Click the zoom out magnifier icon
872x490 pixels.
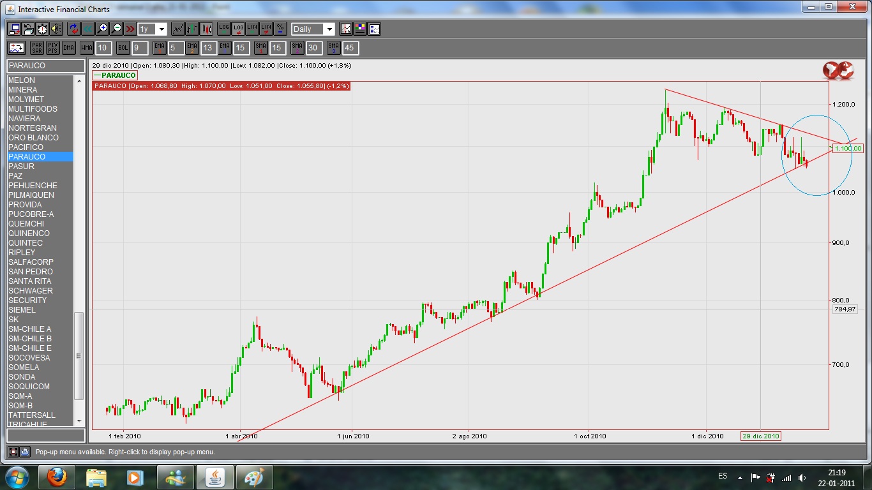tap(116, 29)
